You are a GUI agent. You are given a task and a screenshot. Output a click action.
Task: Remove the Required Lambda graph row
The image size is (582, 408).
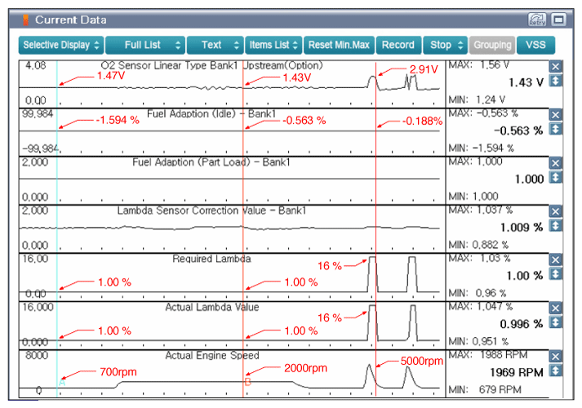click(x=556, y=259)
